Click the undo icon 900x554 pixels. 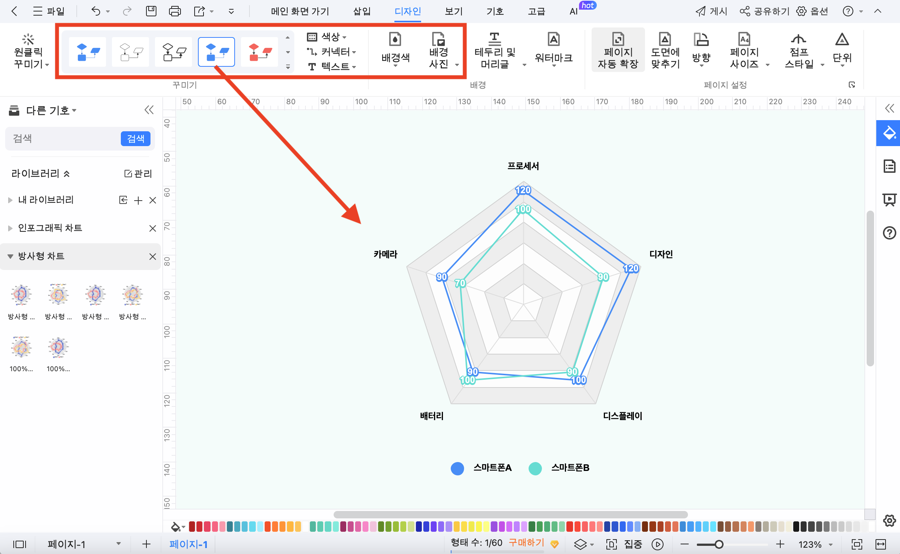(x=96, y=11)
